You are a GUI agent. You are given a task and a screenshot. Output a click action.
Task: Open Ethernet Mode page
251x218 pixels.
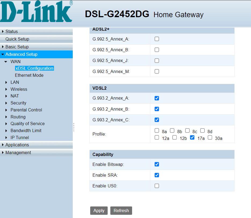(x=29, y=75)
